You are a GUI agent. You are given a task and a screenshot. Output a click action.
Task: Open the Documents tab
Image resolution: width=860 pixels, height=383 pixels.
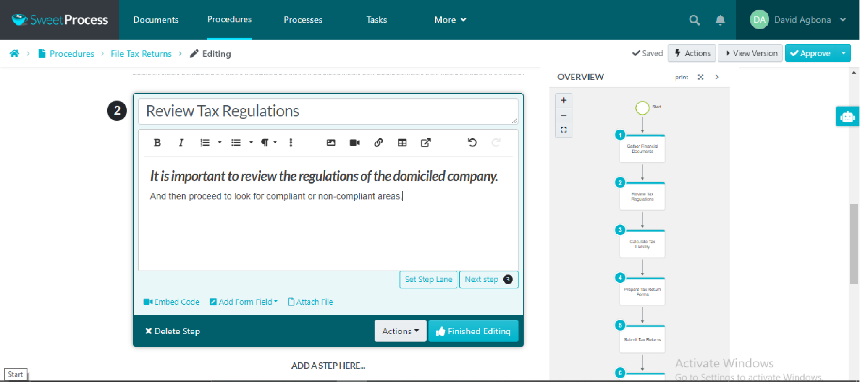pyautogui.click(x=156, y=20)
